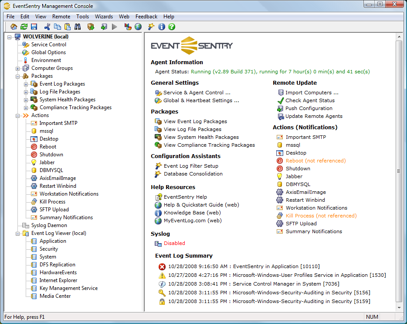Click the vertical scrollbar thumb in the right pane
This screenshot has width=407, height=324.
[x=399, y=171]
